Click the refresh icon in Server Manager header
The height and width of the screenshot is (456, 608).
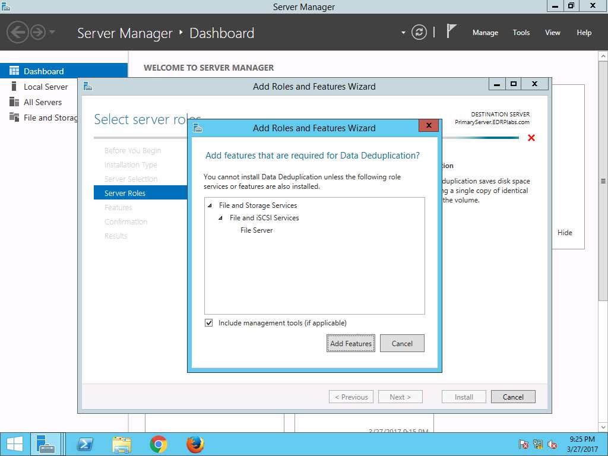(419, 32)
